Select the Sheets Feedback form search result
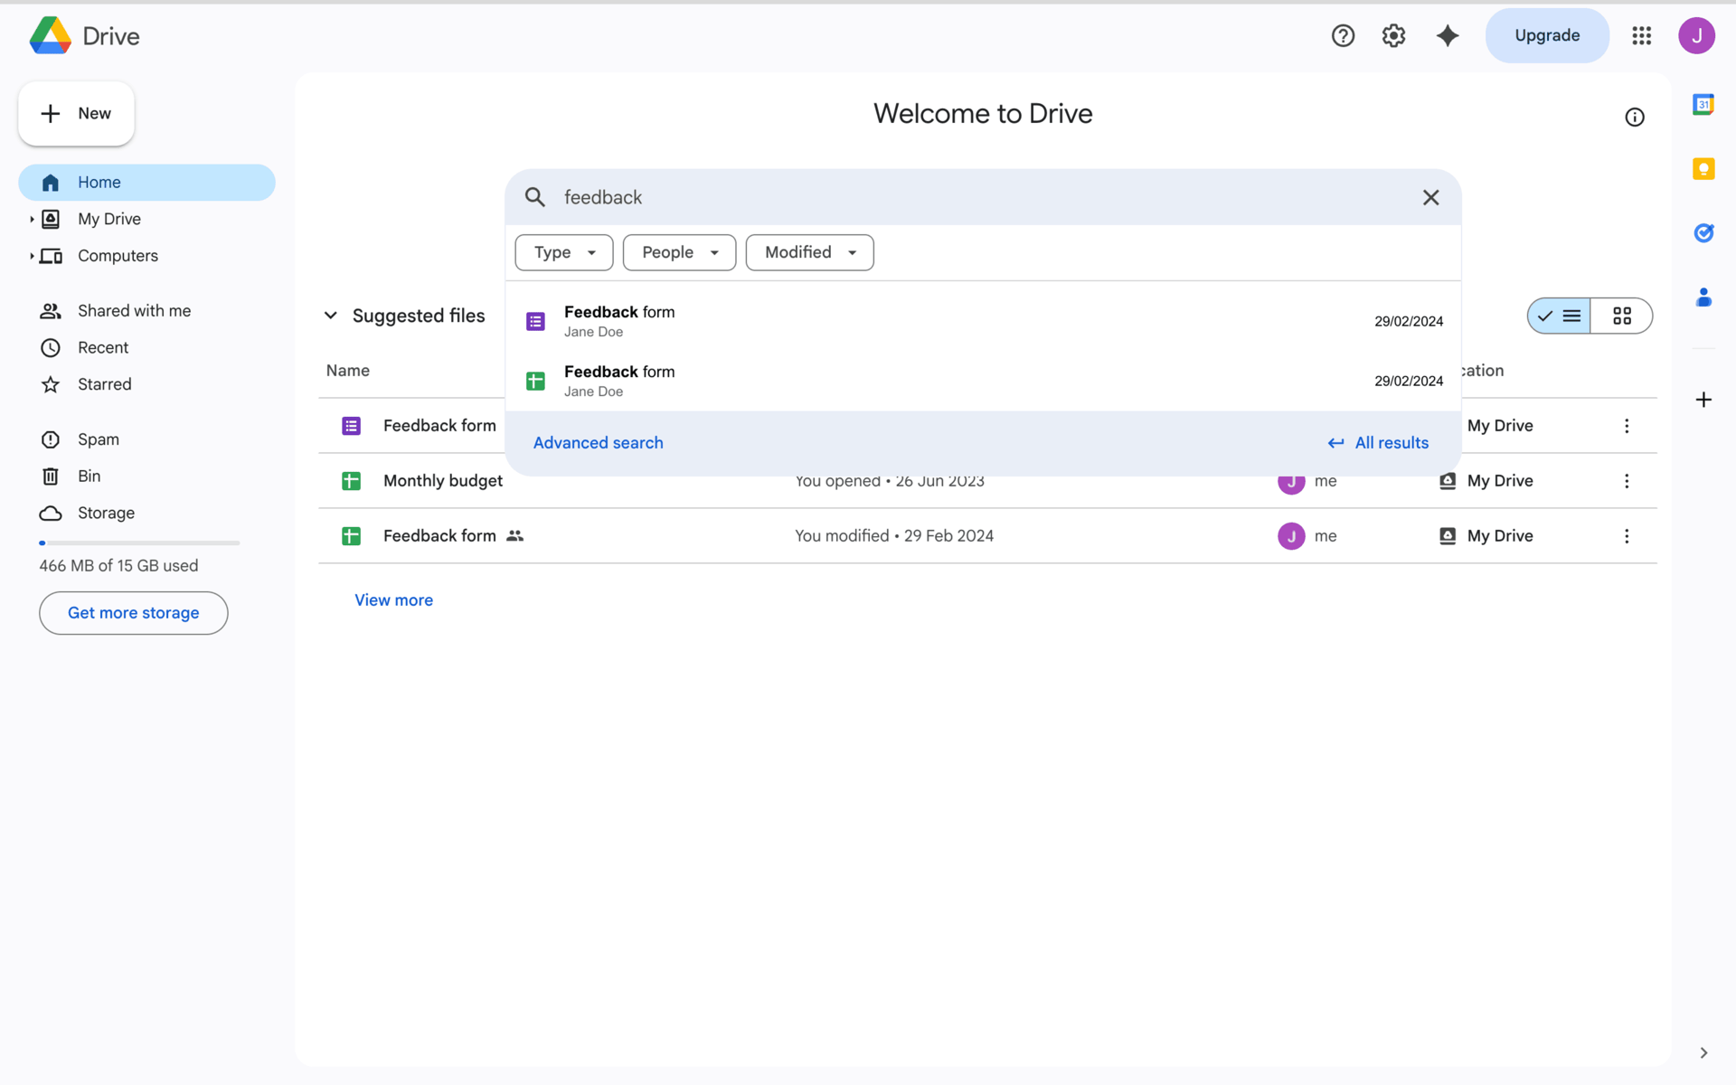Screen dimensions: 1736x1085 tap(983, 382)
